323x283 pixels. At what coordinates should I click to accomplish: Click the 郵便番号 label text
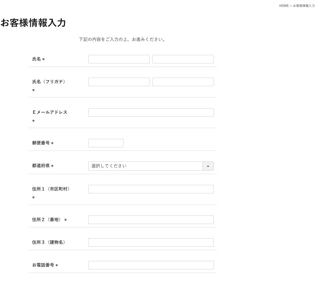pyautogui.click(x=41, y=143)
